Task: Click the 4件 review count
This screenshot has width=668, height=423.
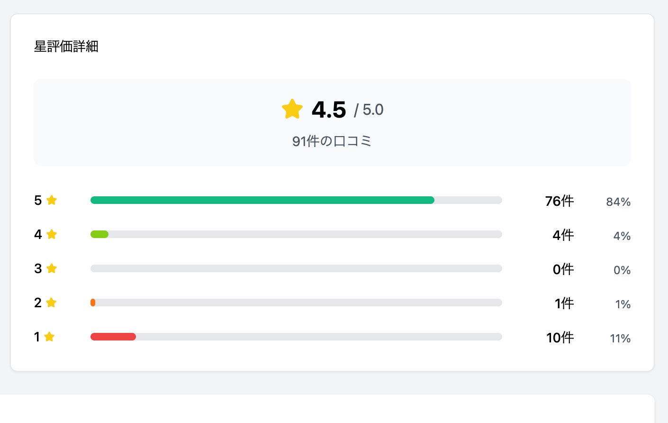Action: [563, 235]
